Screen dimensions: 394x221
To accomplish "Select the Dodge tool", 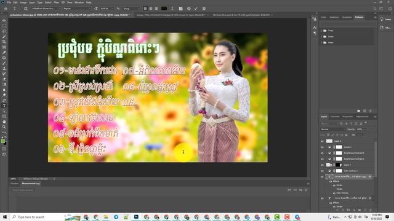I will point(4,95).
